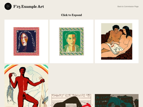
Task: Click the F'23 Example Art title
Action: pyautogui.click(x=29, y=7)
